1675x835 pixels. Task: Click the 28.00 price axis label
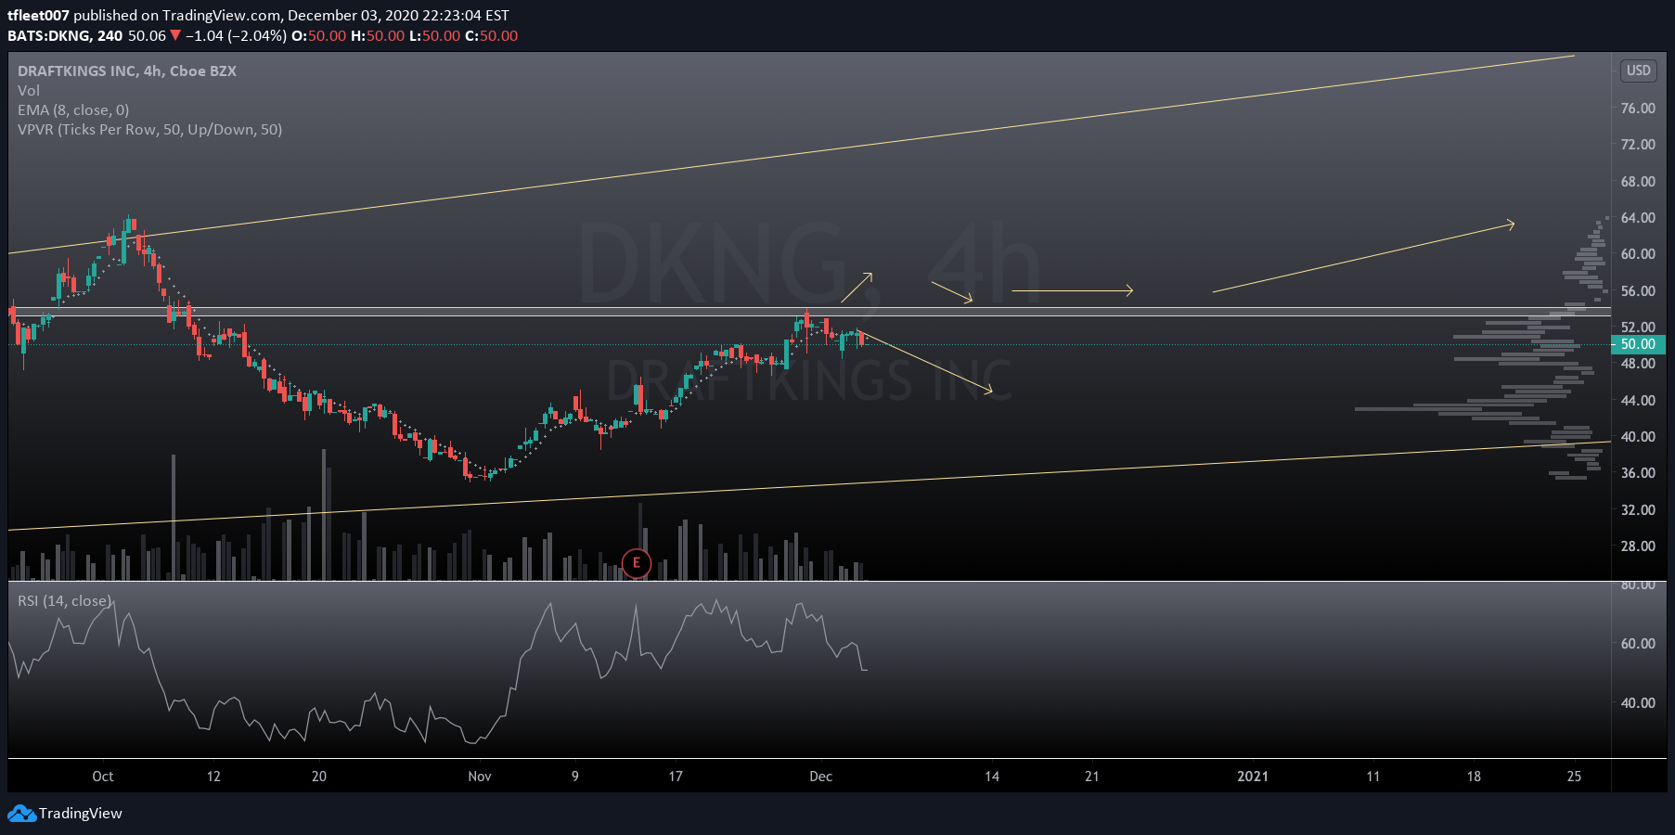[x=1638, y=546]
